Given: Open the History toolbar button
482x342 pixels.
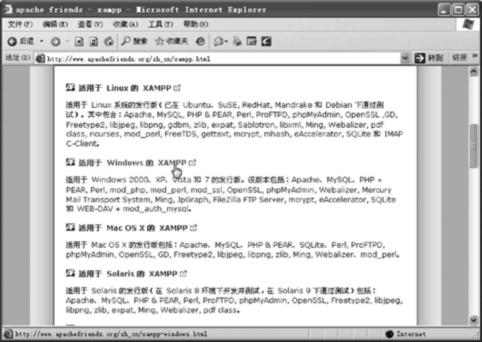Looking at the screenshot, I should (x=200, y=41).
